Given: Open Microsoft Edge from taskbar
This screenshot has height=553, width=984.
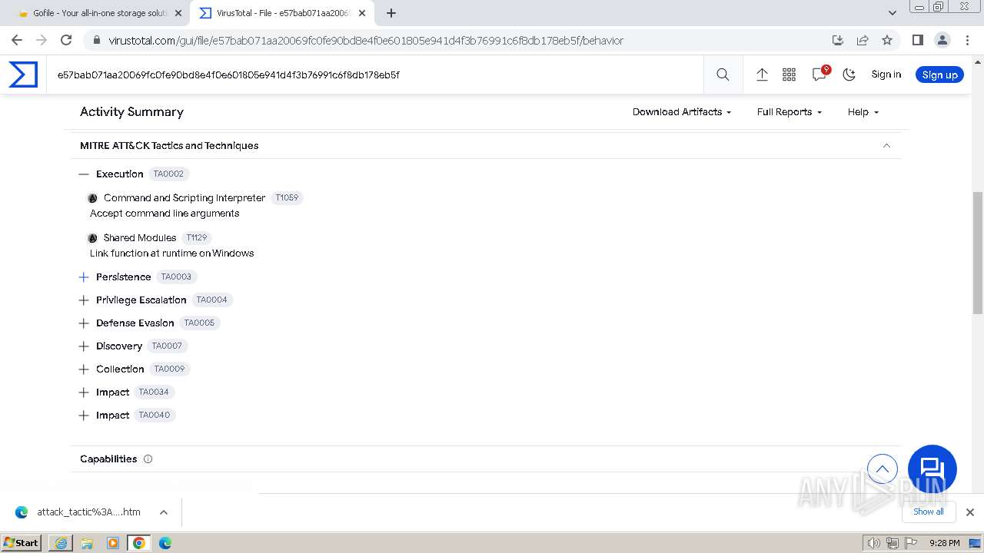Looking at the screenshot, I should [x=165, y=542].
